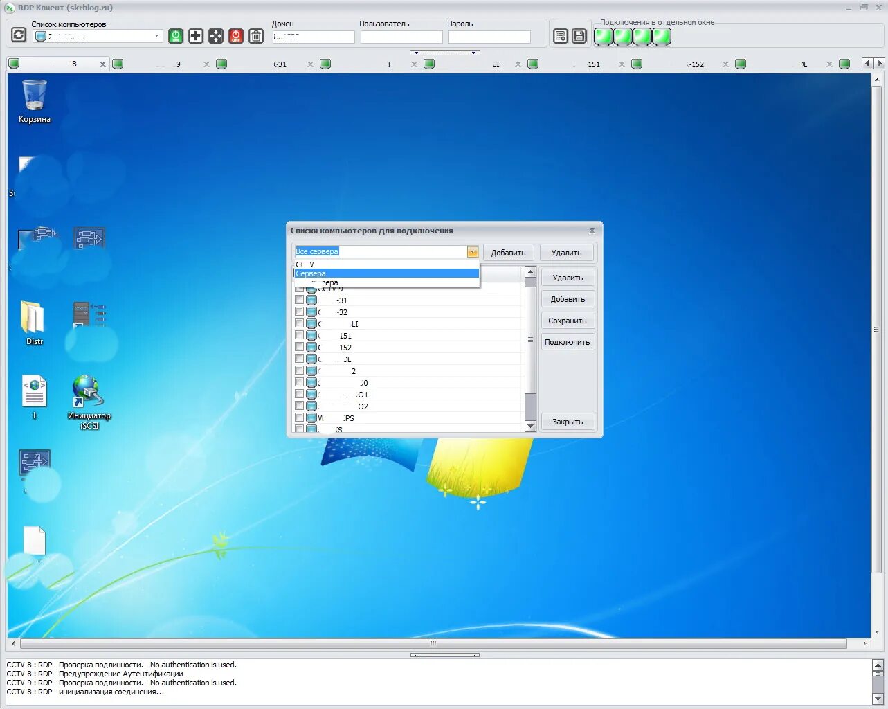
Task: Toggle the Все сервера dropdown arrow
Action: pos(473,252)
